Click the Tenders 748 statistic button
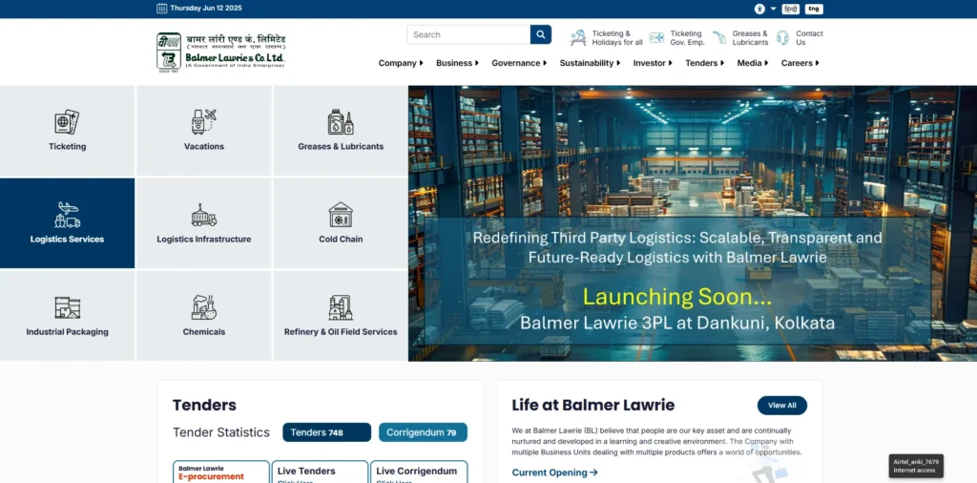The height and width of the screenshot is (483, 977). 326,432
